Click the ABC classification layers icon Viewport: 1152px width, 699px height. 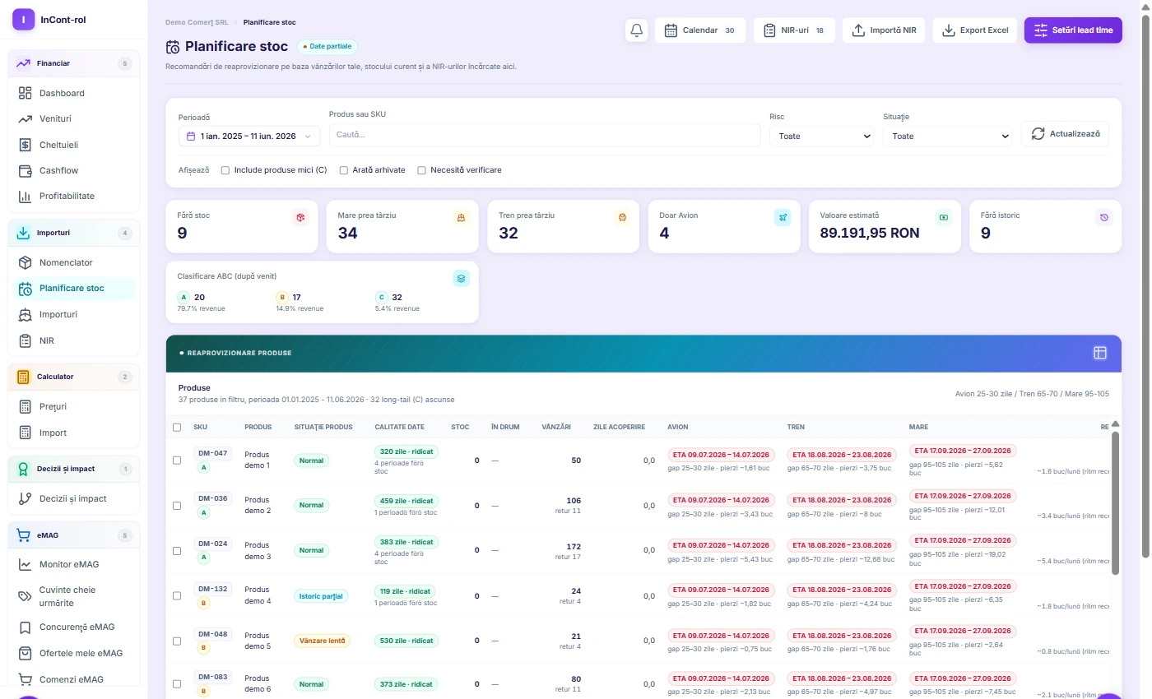tap(461, 278)
